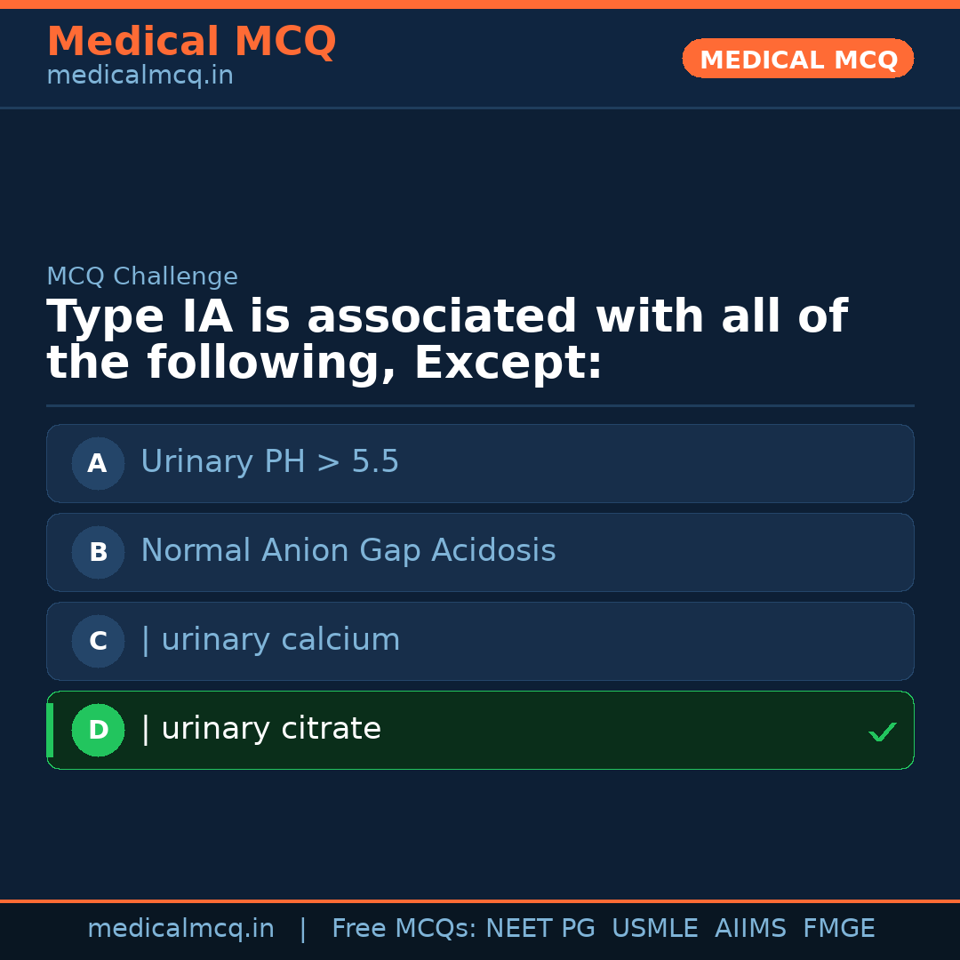Select option B, Normal Anion Gap Acidosis

pyautogui.click(x=480, y=552)
